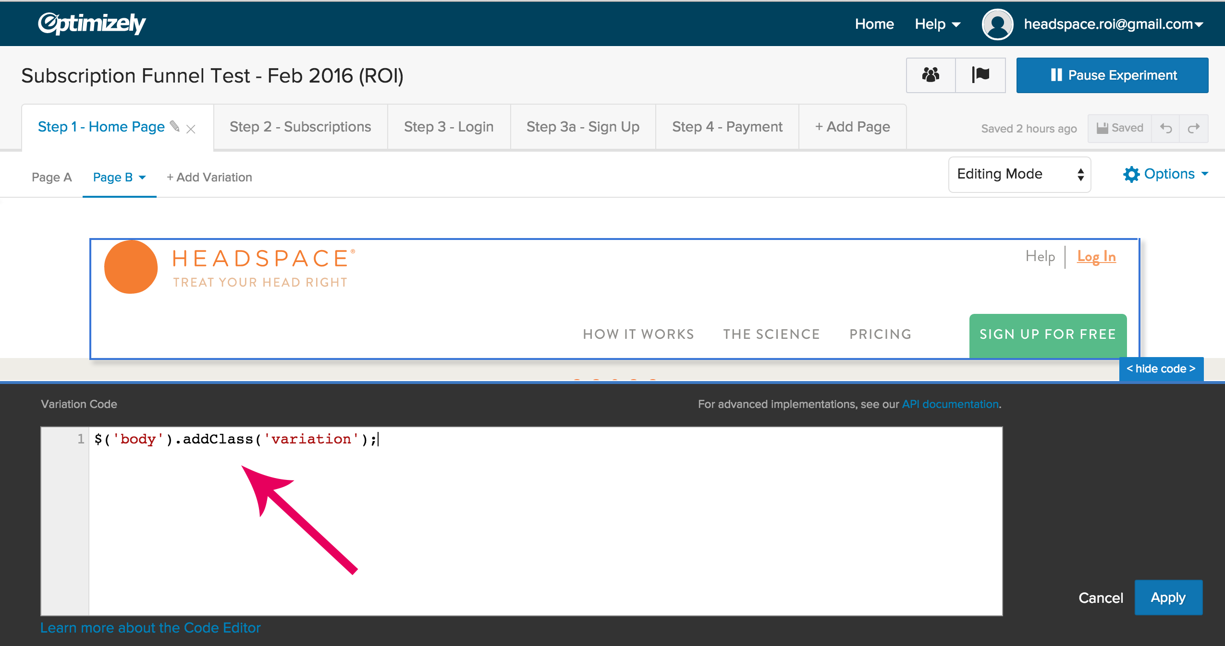Viewport: 1225px width, 646px height.
Task: Open the API documentation link
Action: point(950,404)
